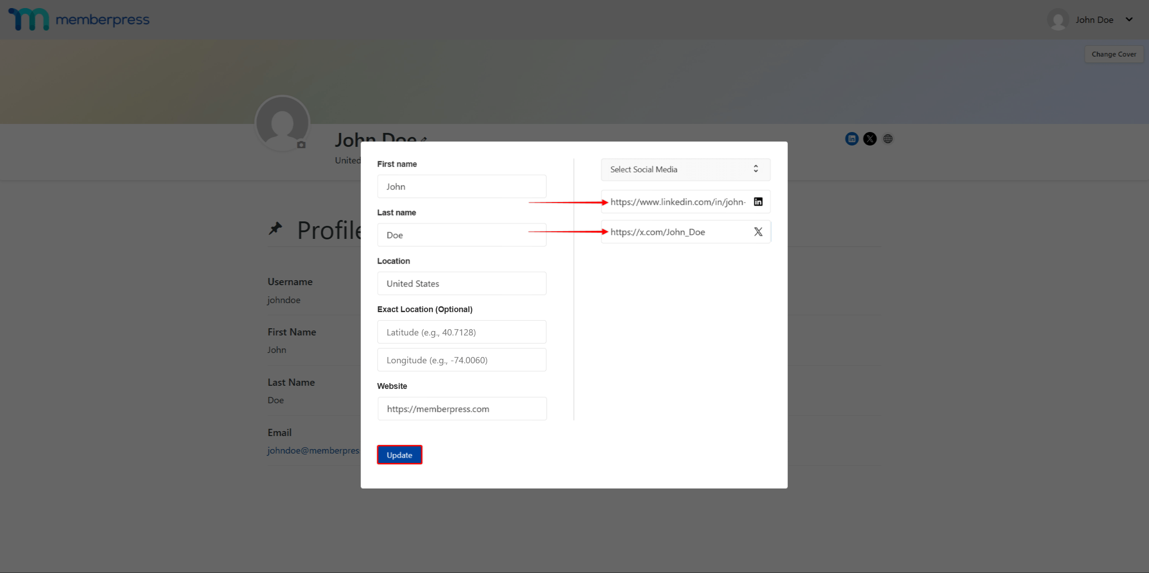The height and width of the screenshot is (573, 1149).
Task: Click John Doe user avatar at top
Action: tap(1058, 20)
